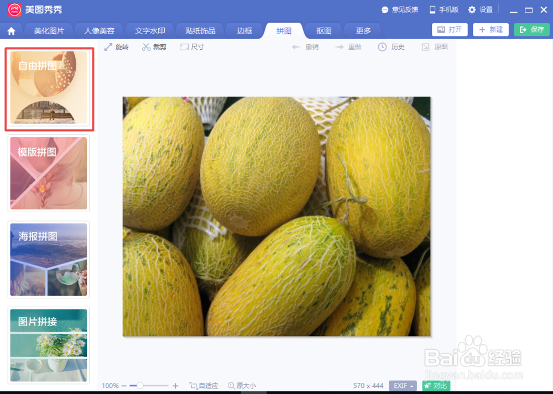Click 自适应 fit to window
This screenshot has width=553, height=394.
[204, 386]
